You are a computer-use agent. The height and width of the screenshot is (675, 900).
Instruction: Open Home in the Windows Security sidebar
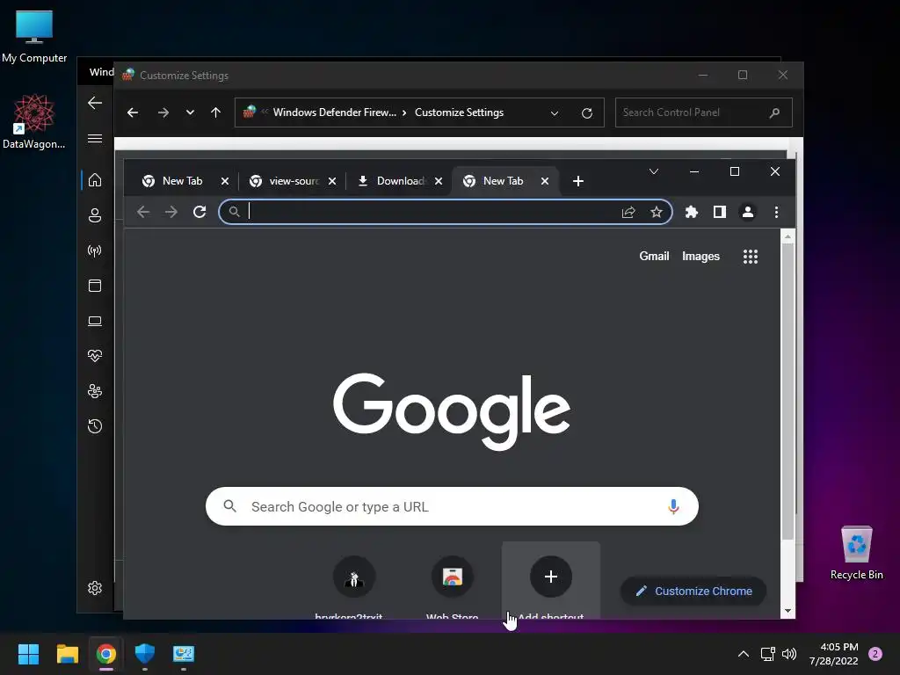click(95, 180)
